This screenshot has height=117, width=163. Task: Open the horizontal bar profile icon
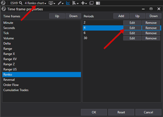tap(76, 3)
